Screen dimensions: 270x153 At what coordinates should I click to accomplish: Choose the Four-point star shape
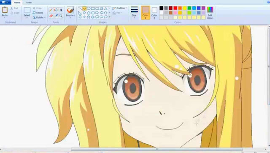(x=84, y=17)
